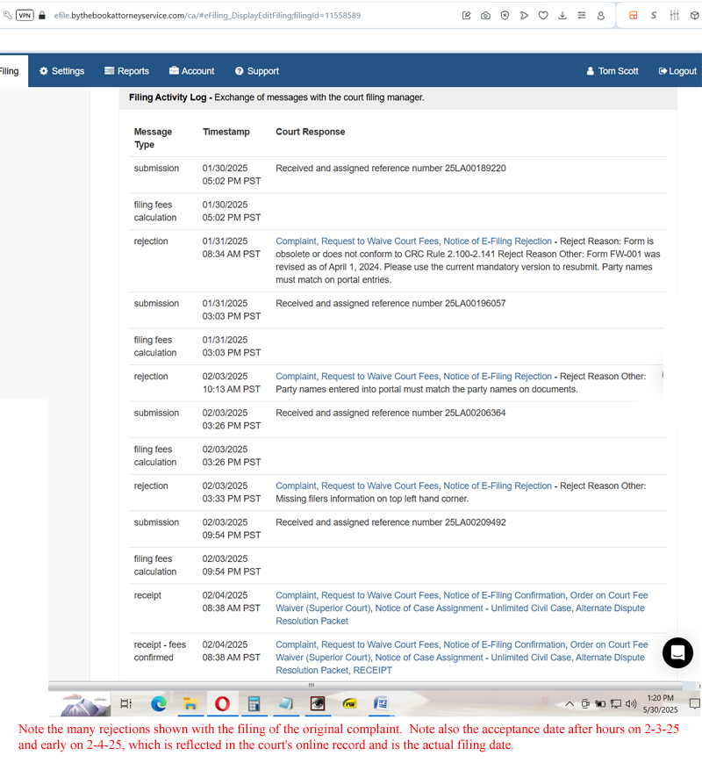Open Alternate Dispute Resolution Packet in receipt row
702x770 pixels.
tap(461, 614)
